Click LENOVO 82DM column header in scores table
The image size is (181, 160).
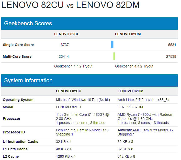(x=128, y=34)
